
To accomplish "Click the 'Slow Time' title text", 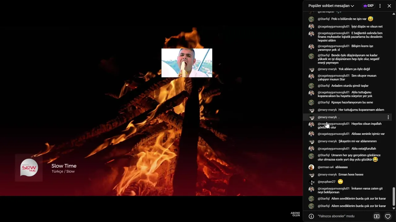I will [x=64, y=166].
